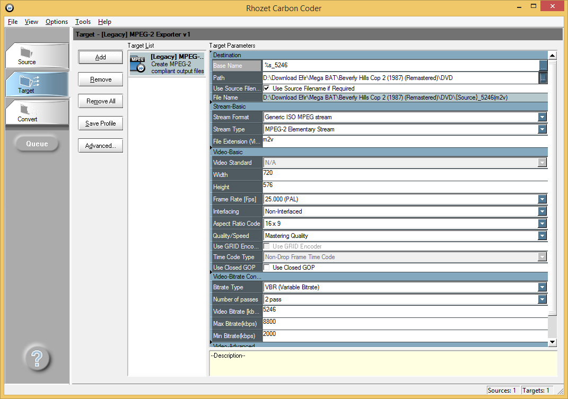Viewport: 568px width, 399px height.
Task: Select the MPEG target icon in Target List
Action: coord(138,64)
